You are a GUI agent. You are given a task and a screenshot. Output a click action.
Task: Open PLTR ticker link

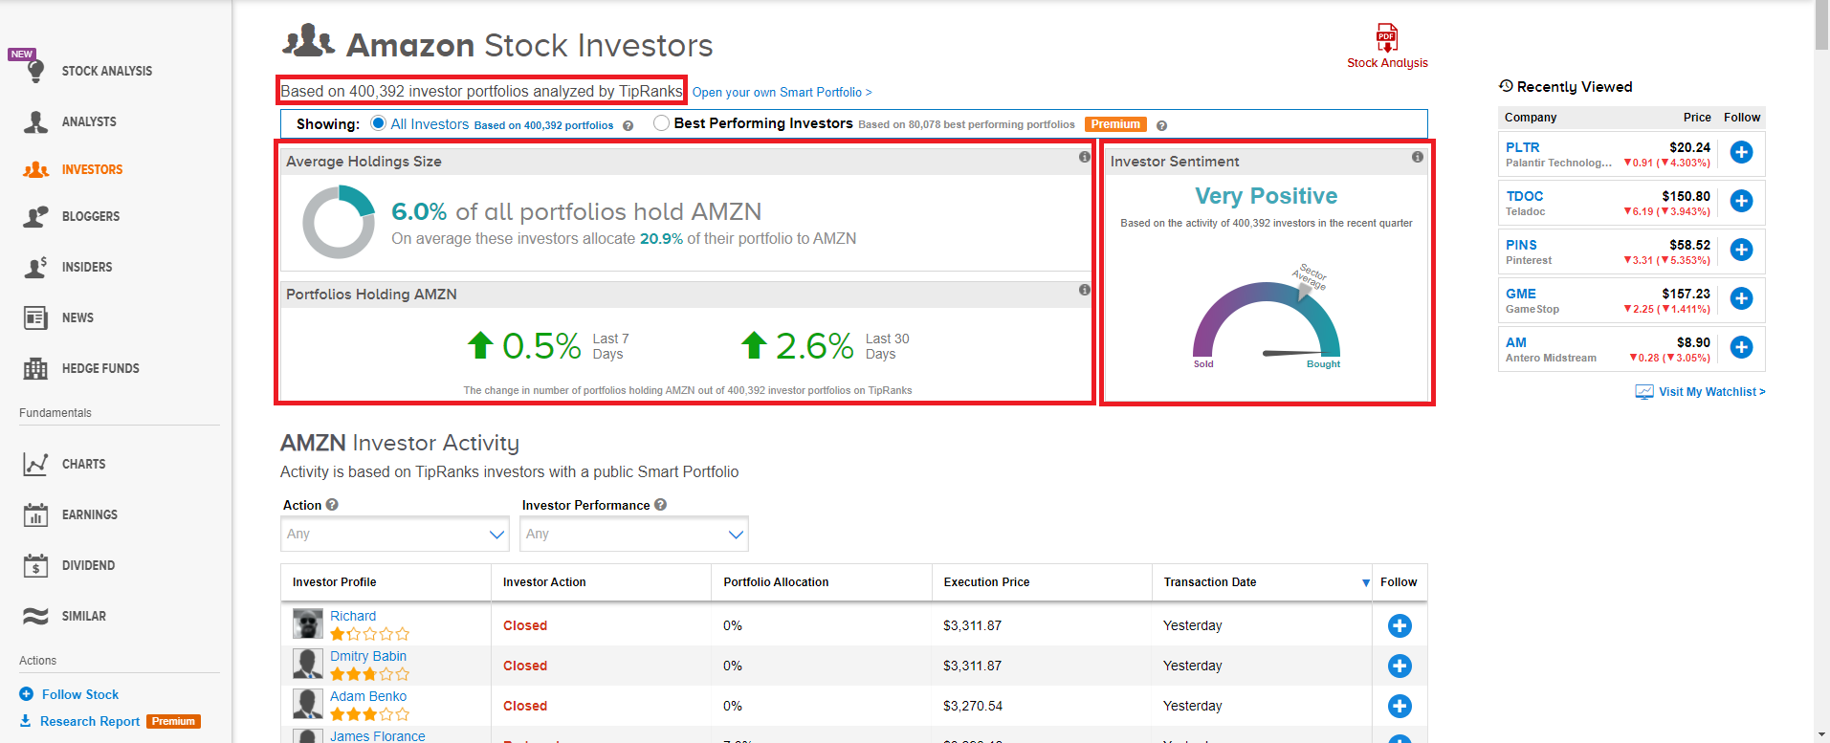coord(1523,147)
